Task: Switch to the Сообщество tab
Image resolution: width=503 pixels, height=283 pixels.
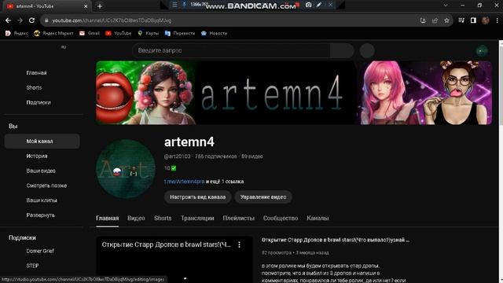Action: tap(281, 219)
